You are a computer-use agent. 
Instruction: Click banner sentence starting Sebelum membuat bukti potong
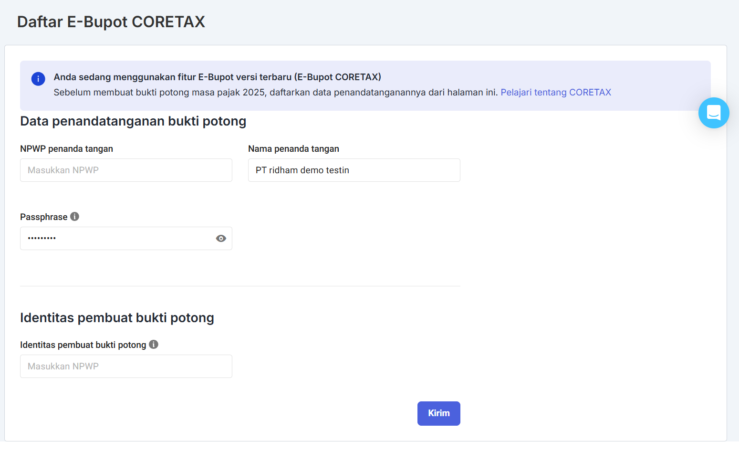coord(276,92)
